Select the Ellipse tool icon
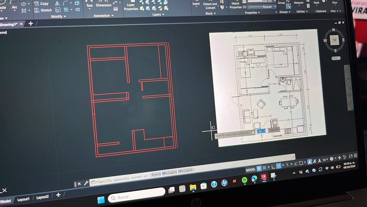The height and width of the screenshot is (207, 367). [24, 4]
